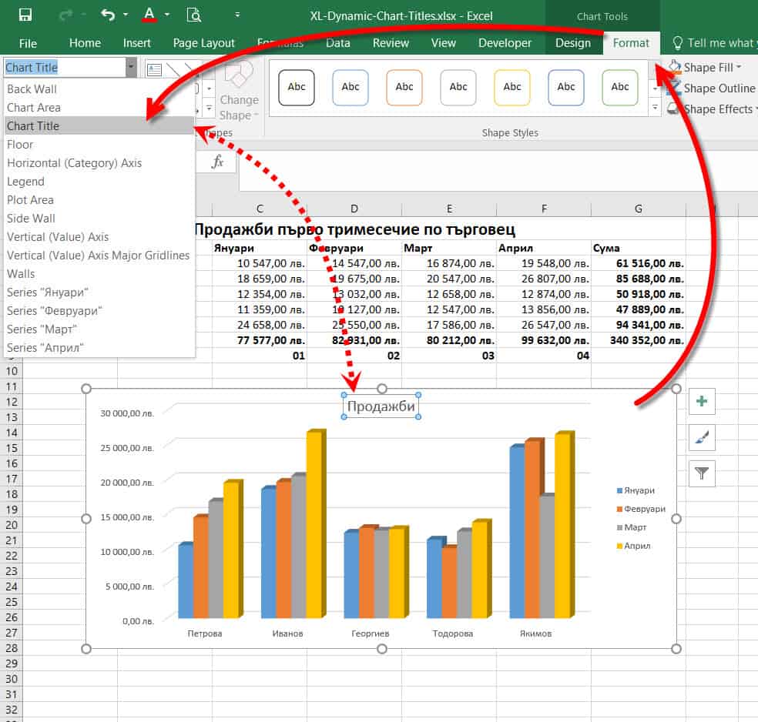The width and height of the screenshot is (758, 722).
Task: Select Series "Януари" in the list
Action: tap(99, 292)
